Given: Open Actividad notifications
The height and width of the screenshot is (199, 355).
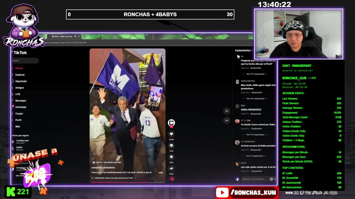Looking at the screenshot, I should [20, 107].
